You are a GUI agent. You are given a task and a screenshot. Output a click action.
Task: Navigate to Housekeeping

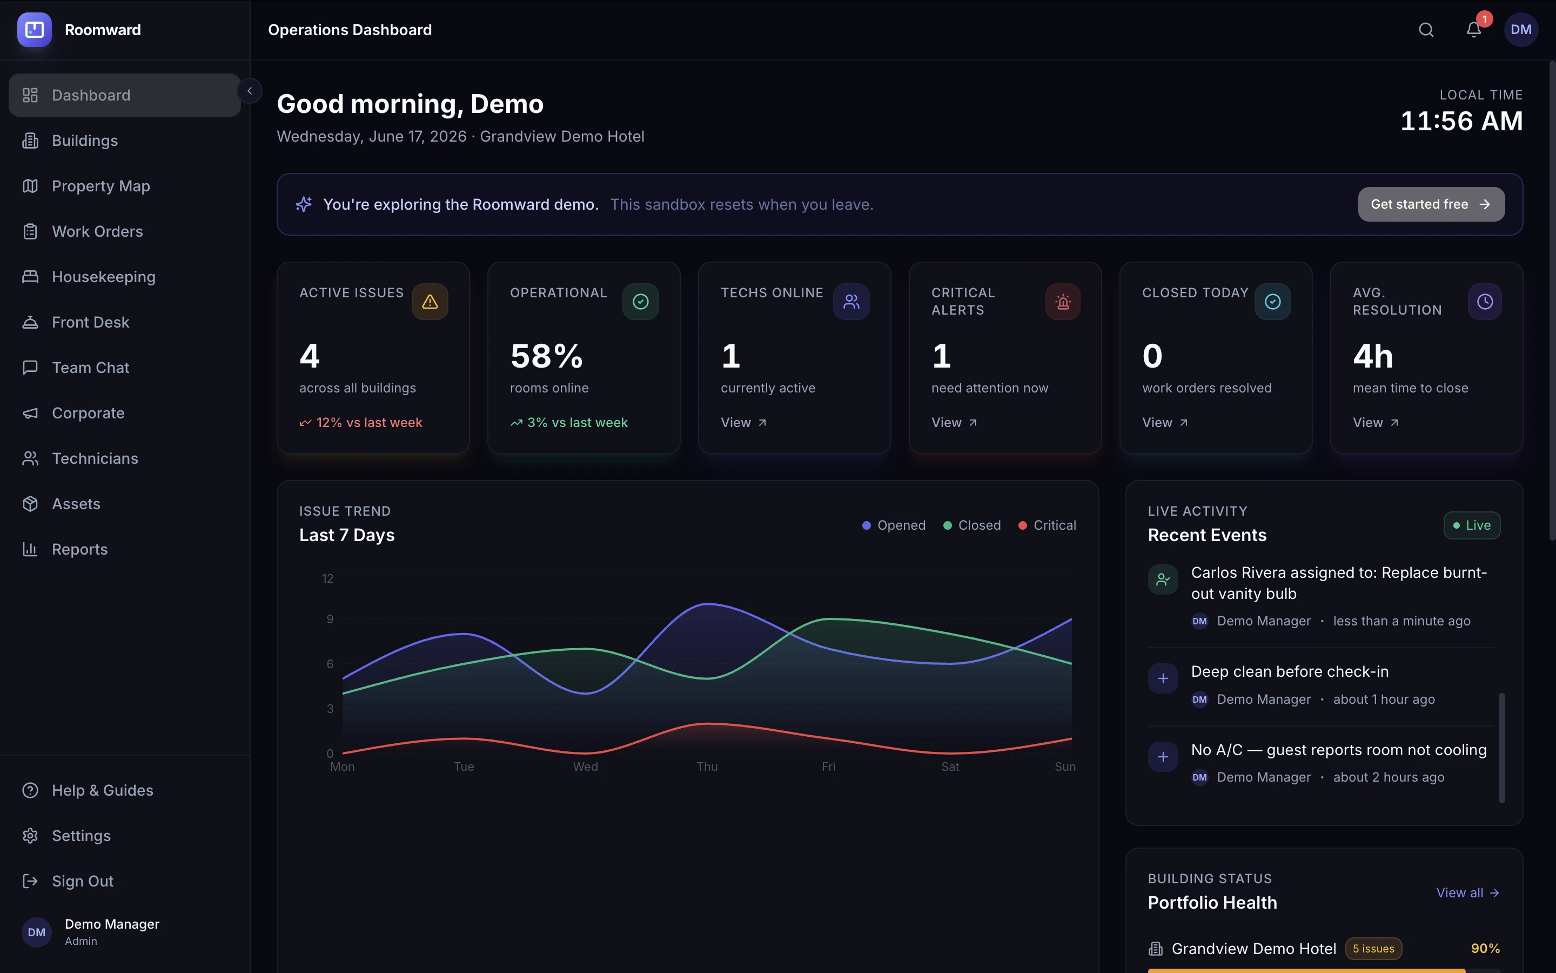click(x=125, y=277)
